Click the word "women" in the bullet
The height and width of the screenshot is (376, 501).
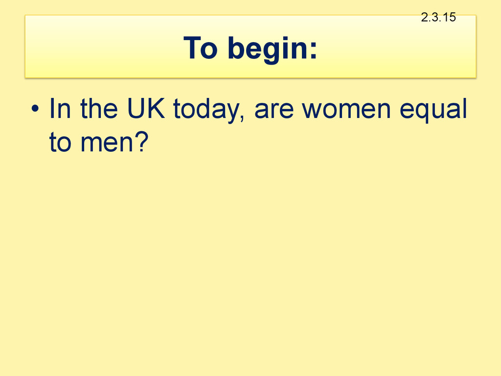point(346,110)
